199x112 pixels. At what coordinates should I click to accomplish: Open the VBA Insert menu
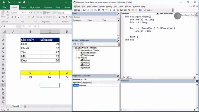coord(95,7)
